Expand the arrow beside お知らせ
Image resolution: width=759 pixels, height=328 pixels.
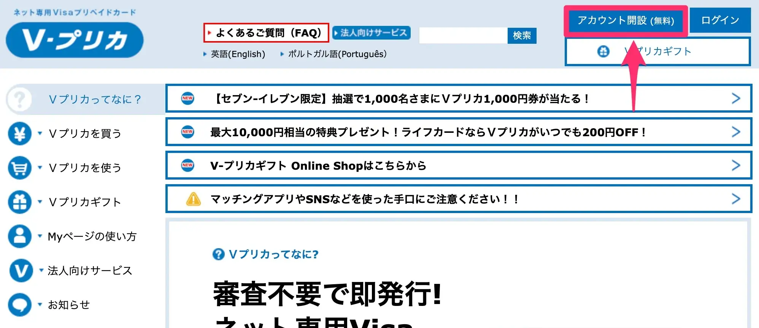pyautogui.click(x=40, y=304)
